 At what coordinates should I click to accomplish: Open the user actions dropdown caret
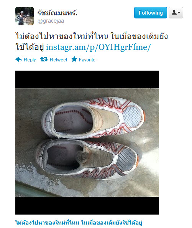click(179, 13)
